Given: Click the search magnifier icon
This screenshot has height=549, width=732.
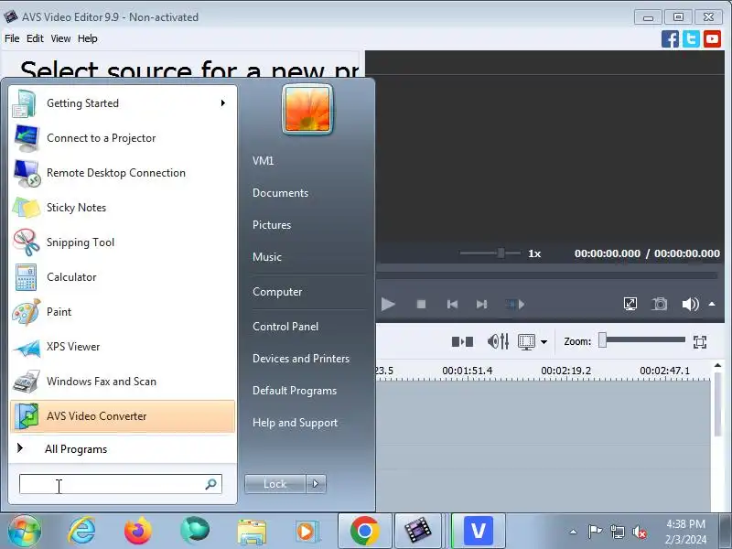Looking at the screenshot, I should pos(211,484).
